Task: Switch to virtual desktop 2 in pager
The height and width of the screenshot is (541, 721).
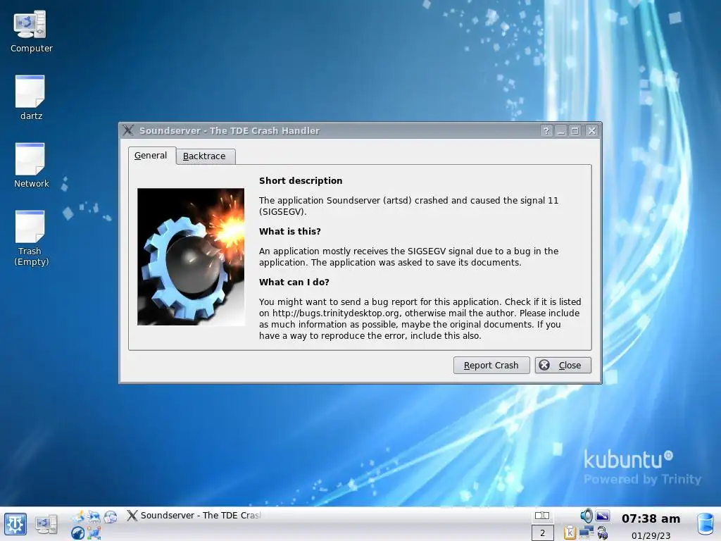Action: (x=543, y=533)
